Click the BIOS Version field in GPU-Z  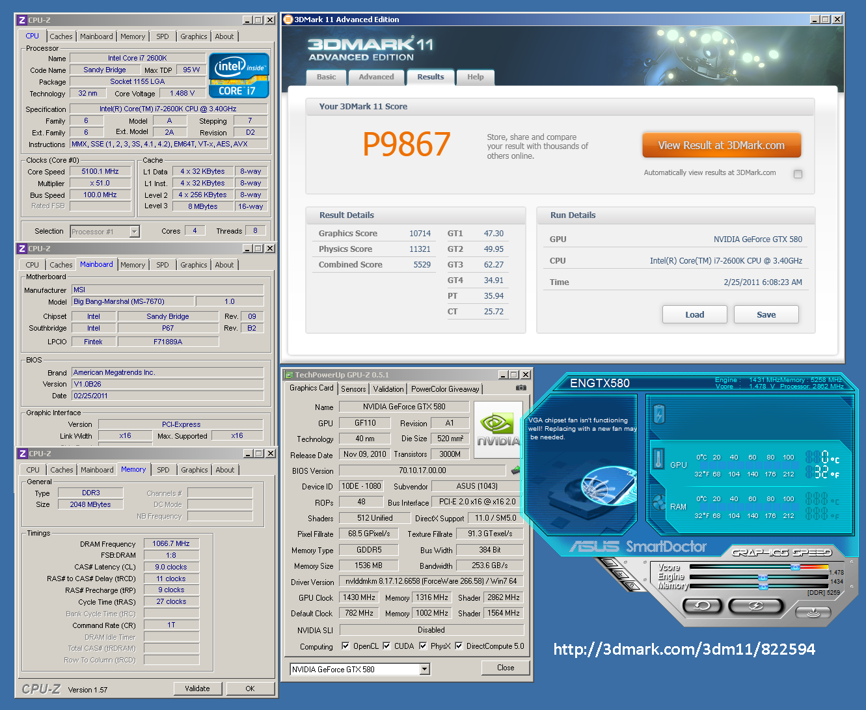(422, 470)
